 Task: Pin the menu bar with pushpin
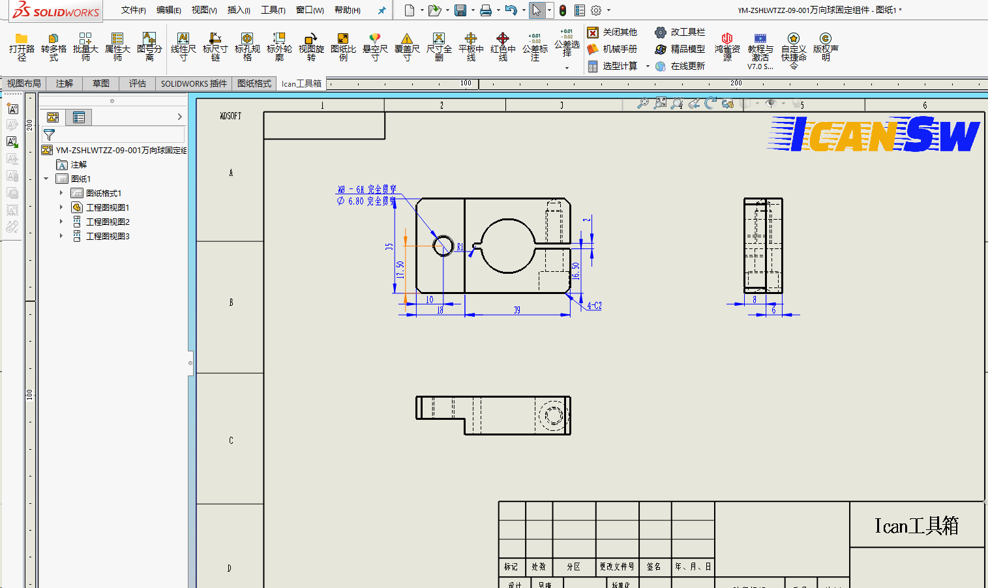click(x=382, y=10)
